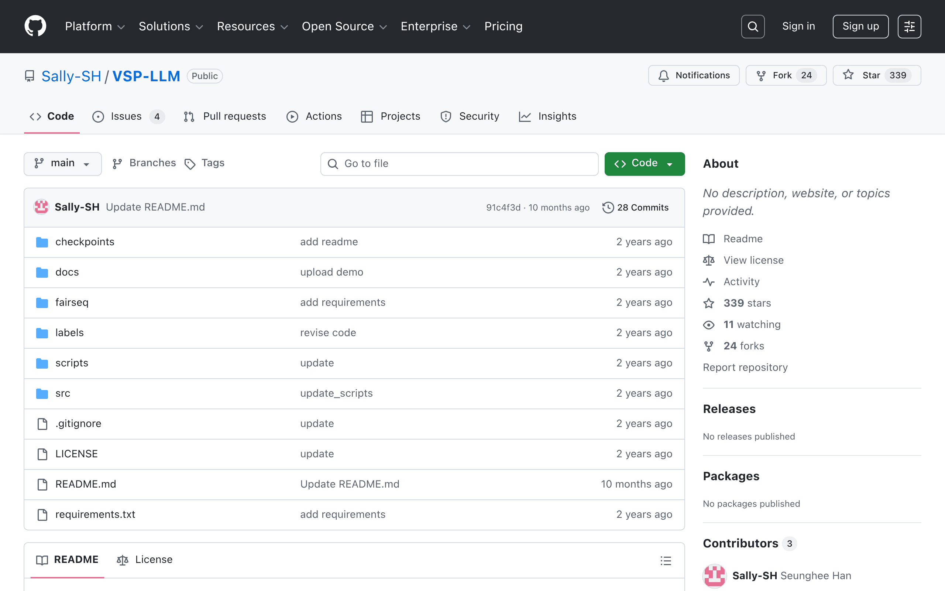Click Sally-SH avatar under Contributors

point(714,576)
